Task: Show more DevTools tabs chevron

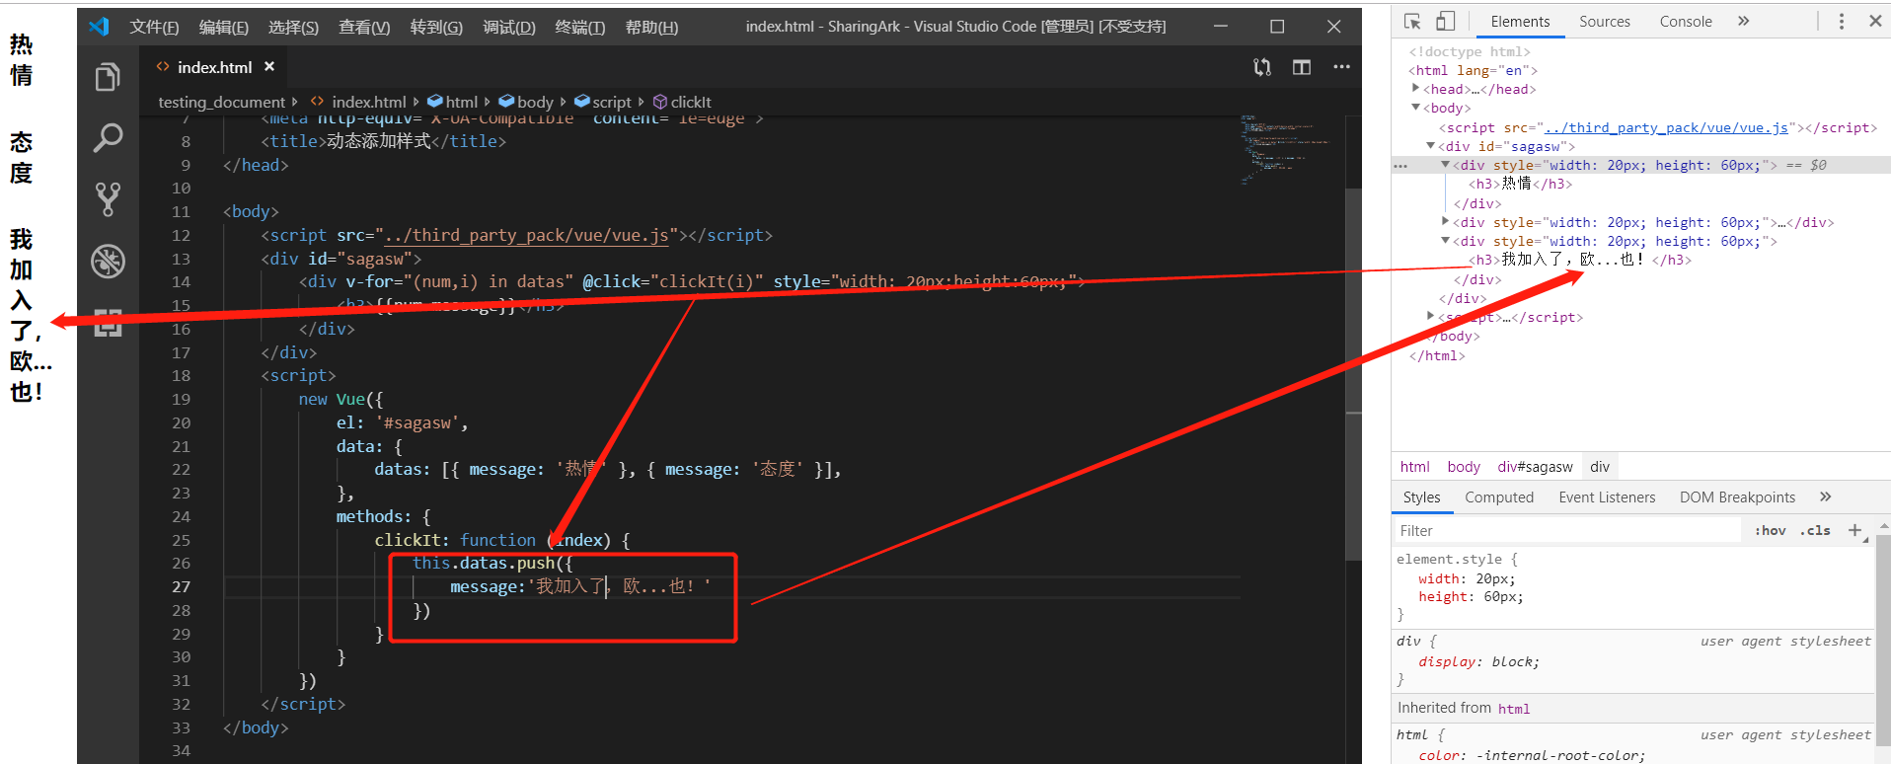Action: pyautogui.click(x=1744, y=21)
